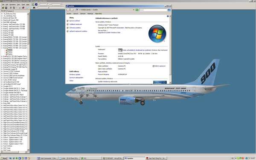Expand Boeing 747-400 tree node
Viewport: 256px width, 160px height.
pos(2,33)
